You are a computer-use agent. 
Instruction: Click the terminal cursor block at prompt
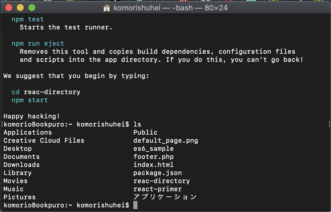[x=135, y=205]
